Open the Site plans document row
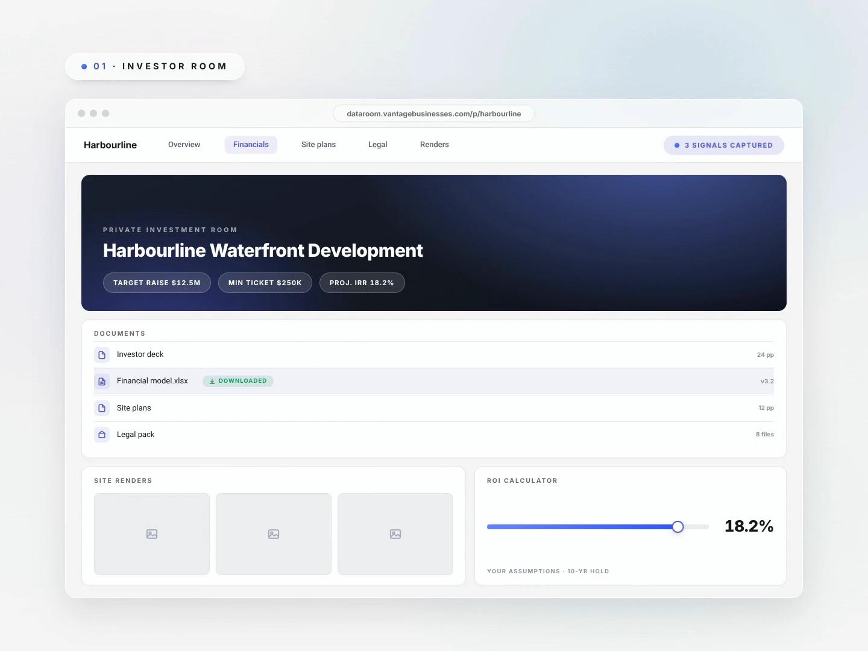The height and width of the screenshot is (651, 868). click(x=434, y=408)
